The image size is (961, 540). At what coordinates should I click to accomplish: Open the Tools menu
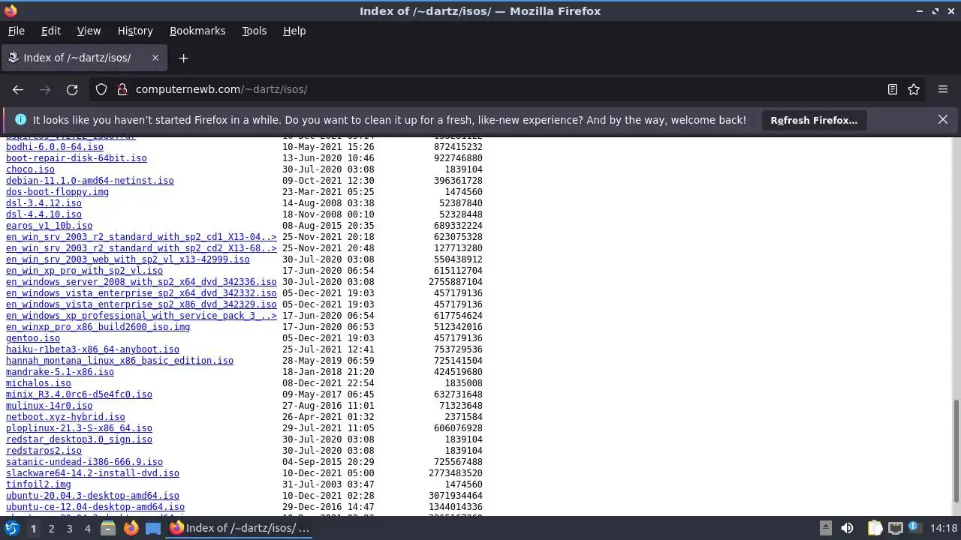pyautogui.click(x=254, y=31)
